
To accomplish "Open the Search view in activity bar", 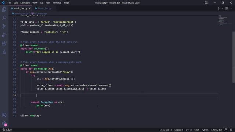I will tap(4, 18).
